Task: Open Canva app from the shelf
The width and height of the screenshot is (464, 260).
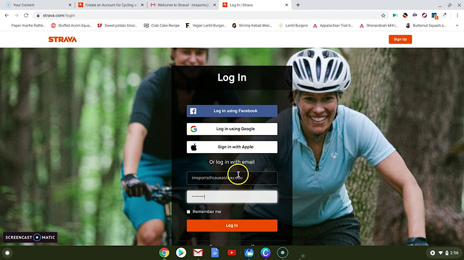Action: click(x=266, y=253)
